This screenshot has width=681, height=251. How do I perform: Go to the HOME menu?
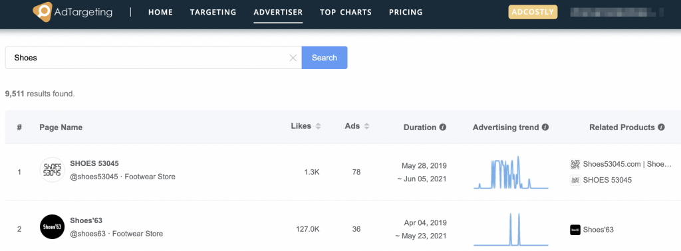tap(160, 12)
